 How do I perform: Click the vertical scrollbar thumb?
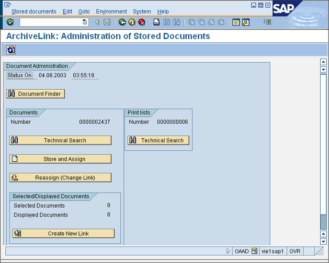[323, 221]
